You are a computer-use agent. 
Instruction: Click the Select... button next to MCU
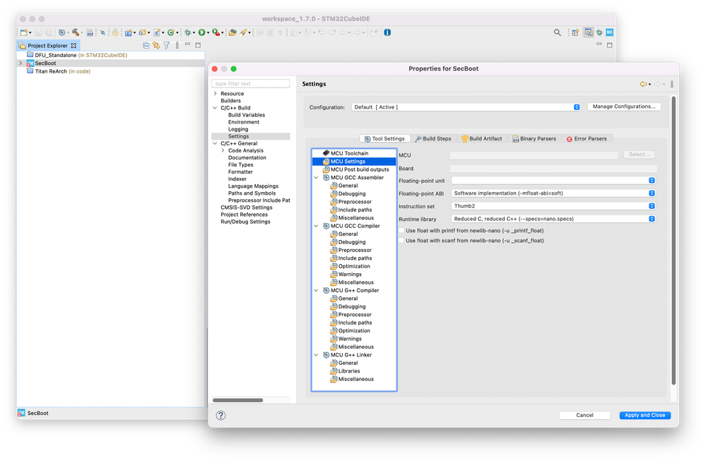click(639, 155)
